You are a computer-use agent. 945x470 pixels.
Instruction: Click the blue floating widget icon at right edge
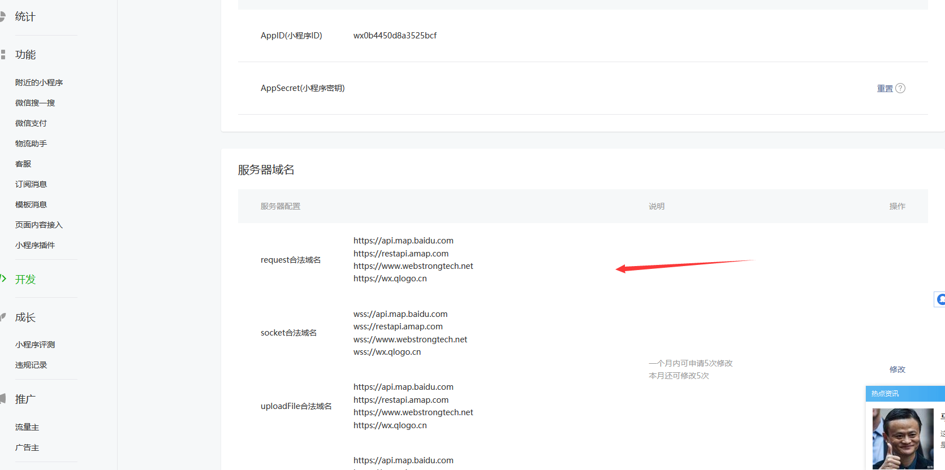pos(940,299)
